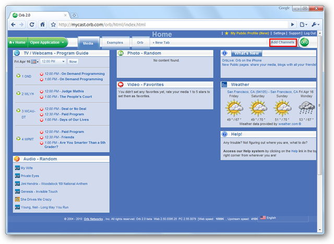The height and width of the screenshot is (244, 334).
Task: Click the green Orb logo button
Action: click(304, 42)
